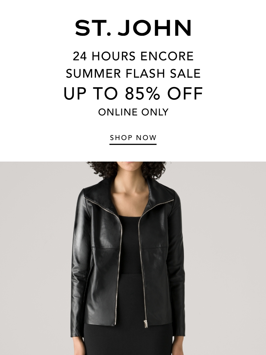
Task: Select the SUMMER FLASH SALE text
Action: [x=133, y=73]
